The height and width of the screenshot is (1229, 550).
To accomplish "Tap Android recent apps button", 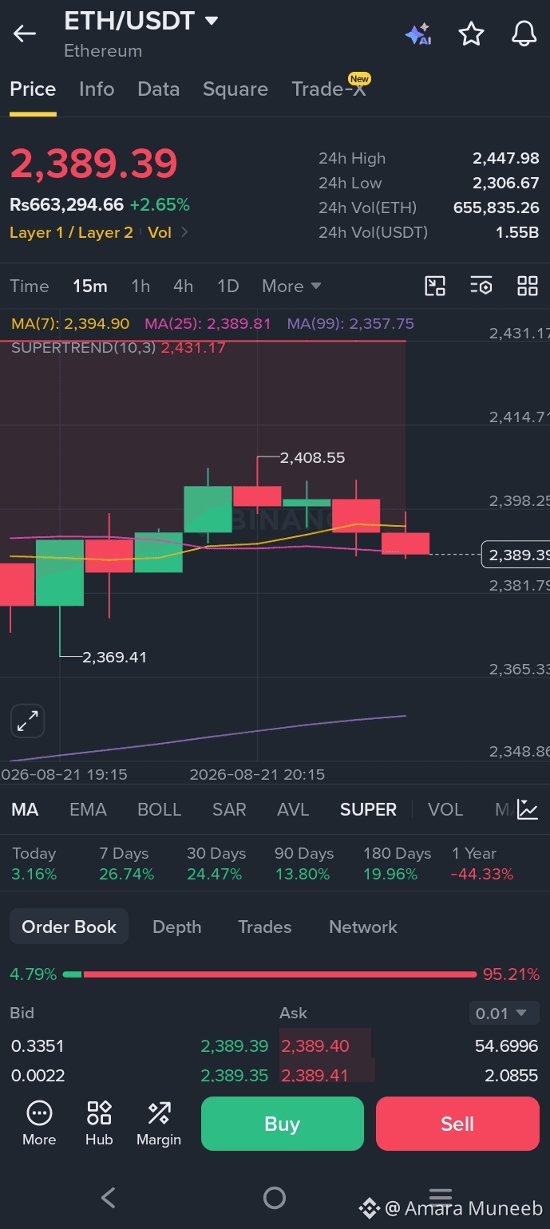I will [441, 1195].
